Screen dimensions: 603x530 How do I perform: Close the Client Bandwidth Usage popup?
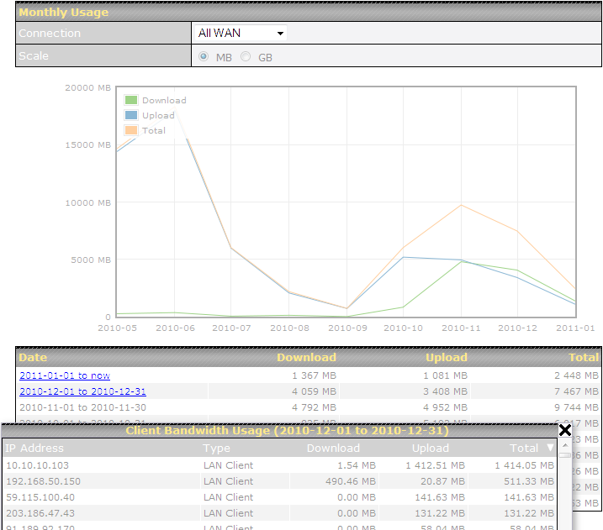564,430
